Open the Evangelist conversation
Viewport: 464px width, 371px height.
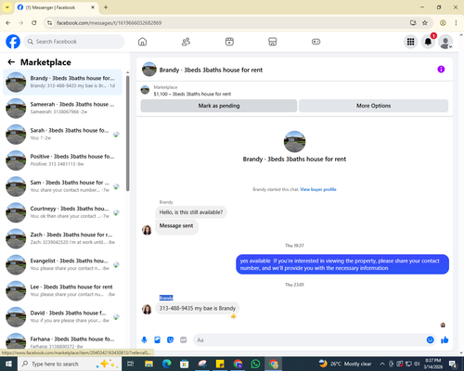[62, 264]
